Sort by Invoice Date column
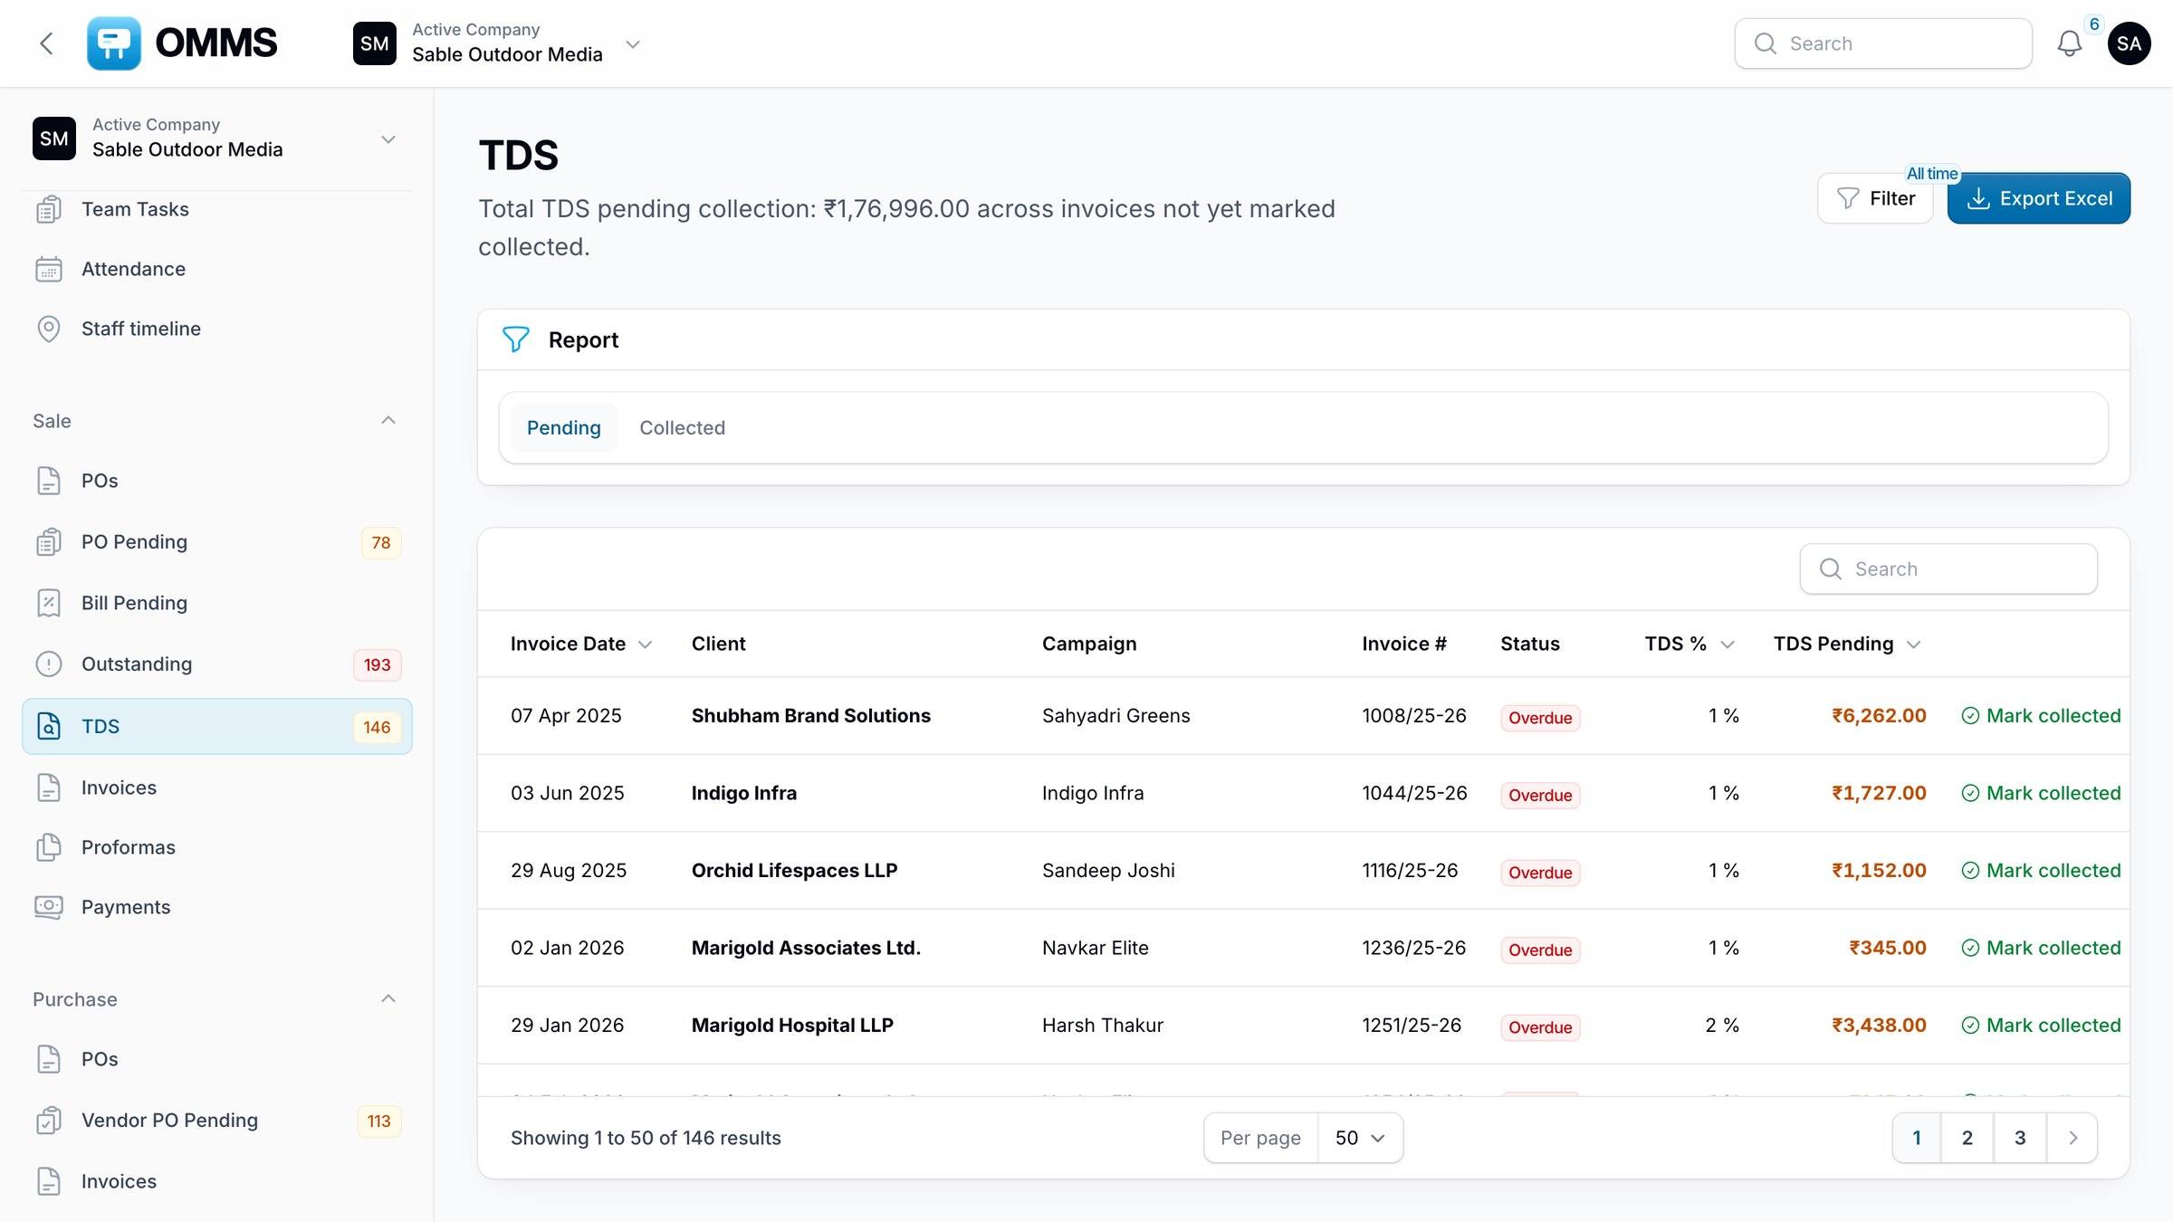This screenshot has height=1222, width=2173. click(x=580, y=644)
